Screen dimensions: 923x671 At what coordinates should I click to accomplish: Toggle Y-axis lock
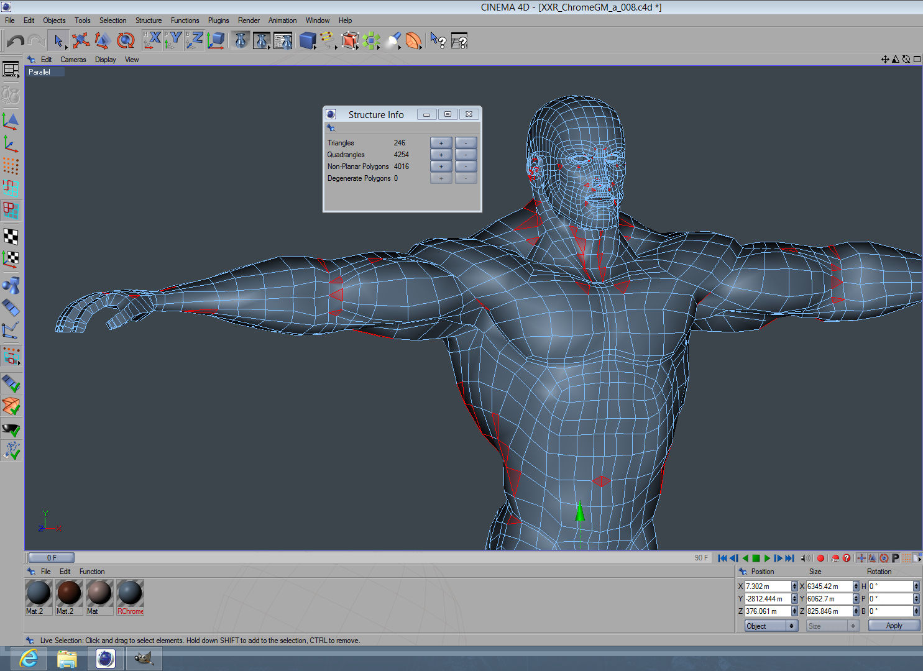pos(173,41)
